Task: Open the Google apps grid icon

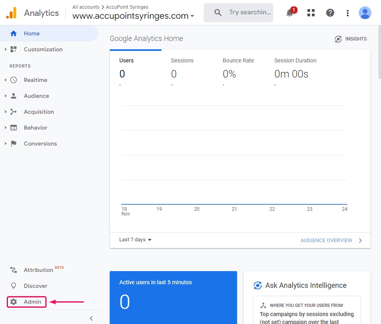Action: coord(311,13)
